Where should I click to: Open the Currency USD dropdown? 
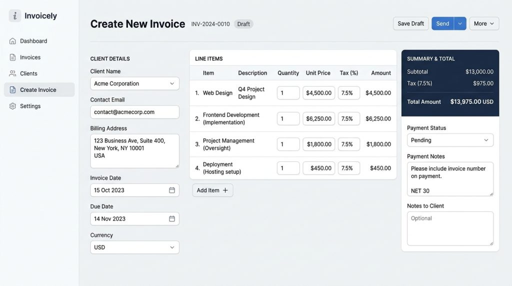(134, 247)
